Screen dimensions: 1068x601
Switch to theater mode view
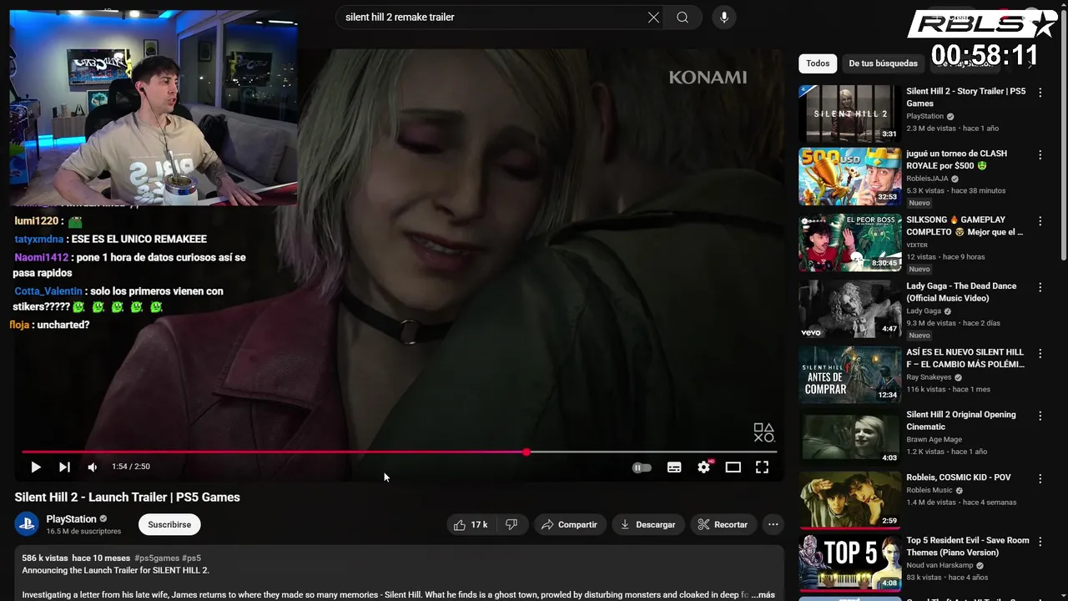click(733, 467)
